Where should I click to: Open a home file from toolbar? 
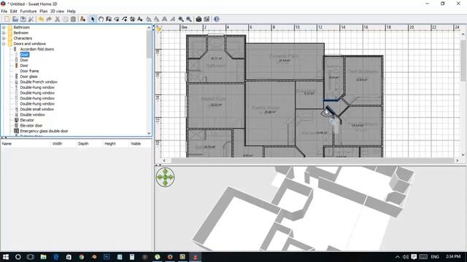[x=15, y=20]
